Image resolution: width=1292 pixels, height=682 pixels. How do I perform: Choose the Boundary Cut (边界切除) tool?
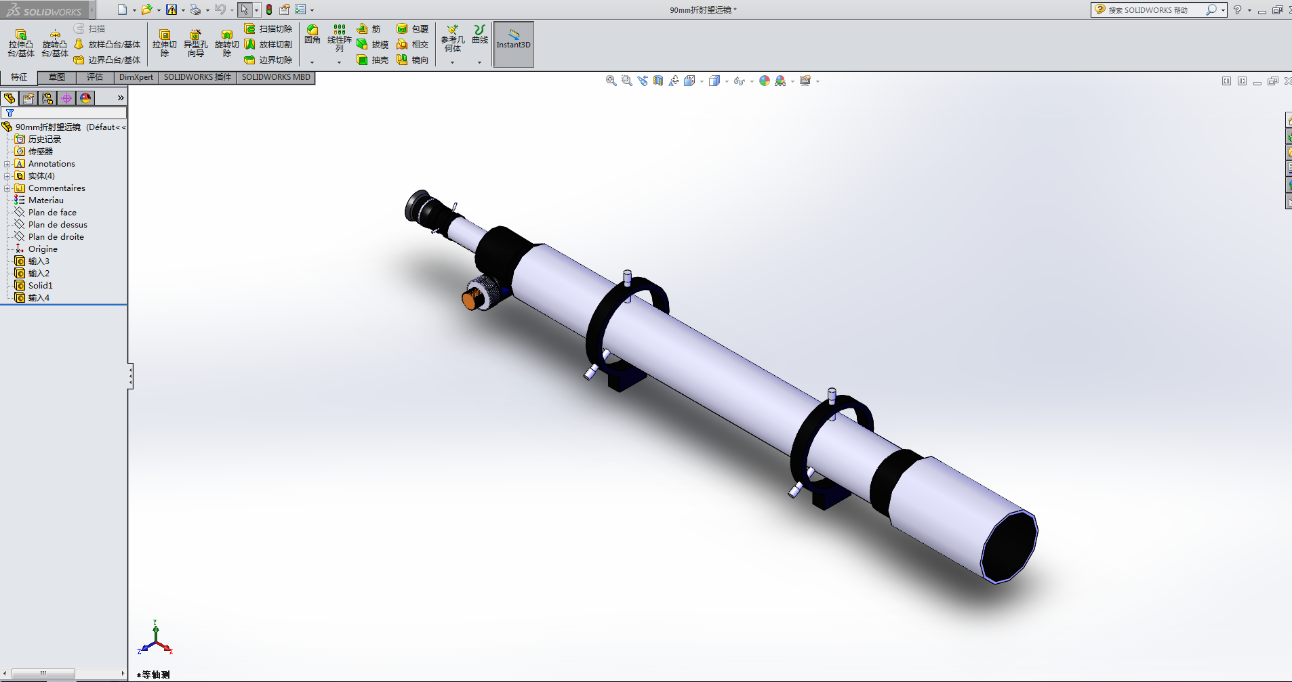tap(268, 60)
